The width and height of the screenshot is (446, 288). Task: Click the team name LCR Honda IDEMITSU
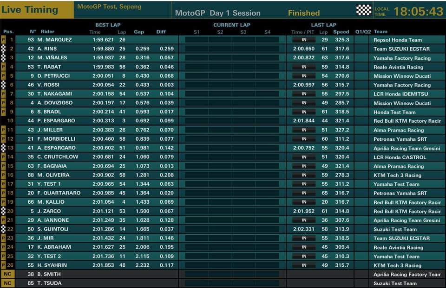401,94
